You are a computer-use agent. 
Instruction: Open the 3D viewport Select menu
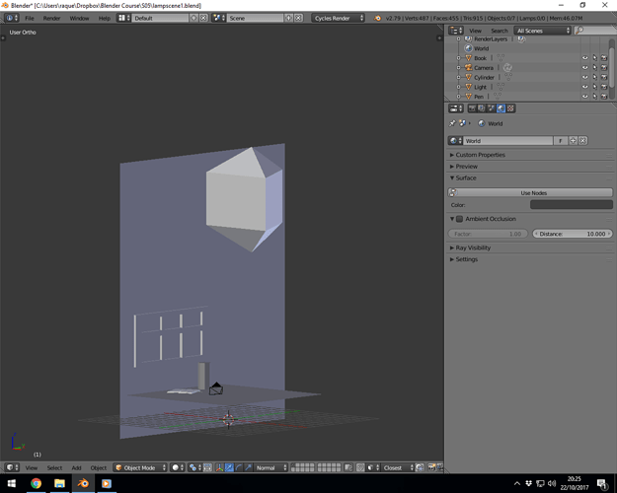pyautogui.click(x=54, y=467)
